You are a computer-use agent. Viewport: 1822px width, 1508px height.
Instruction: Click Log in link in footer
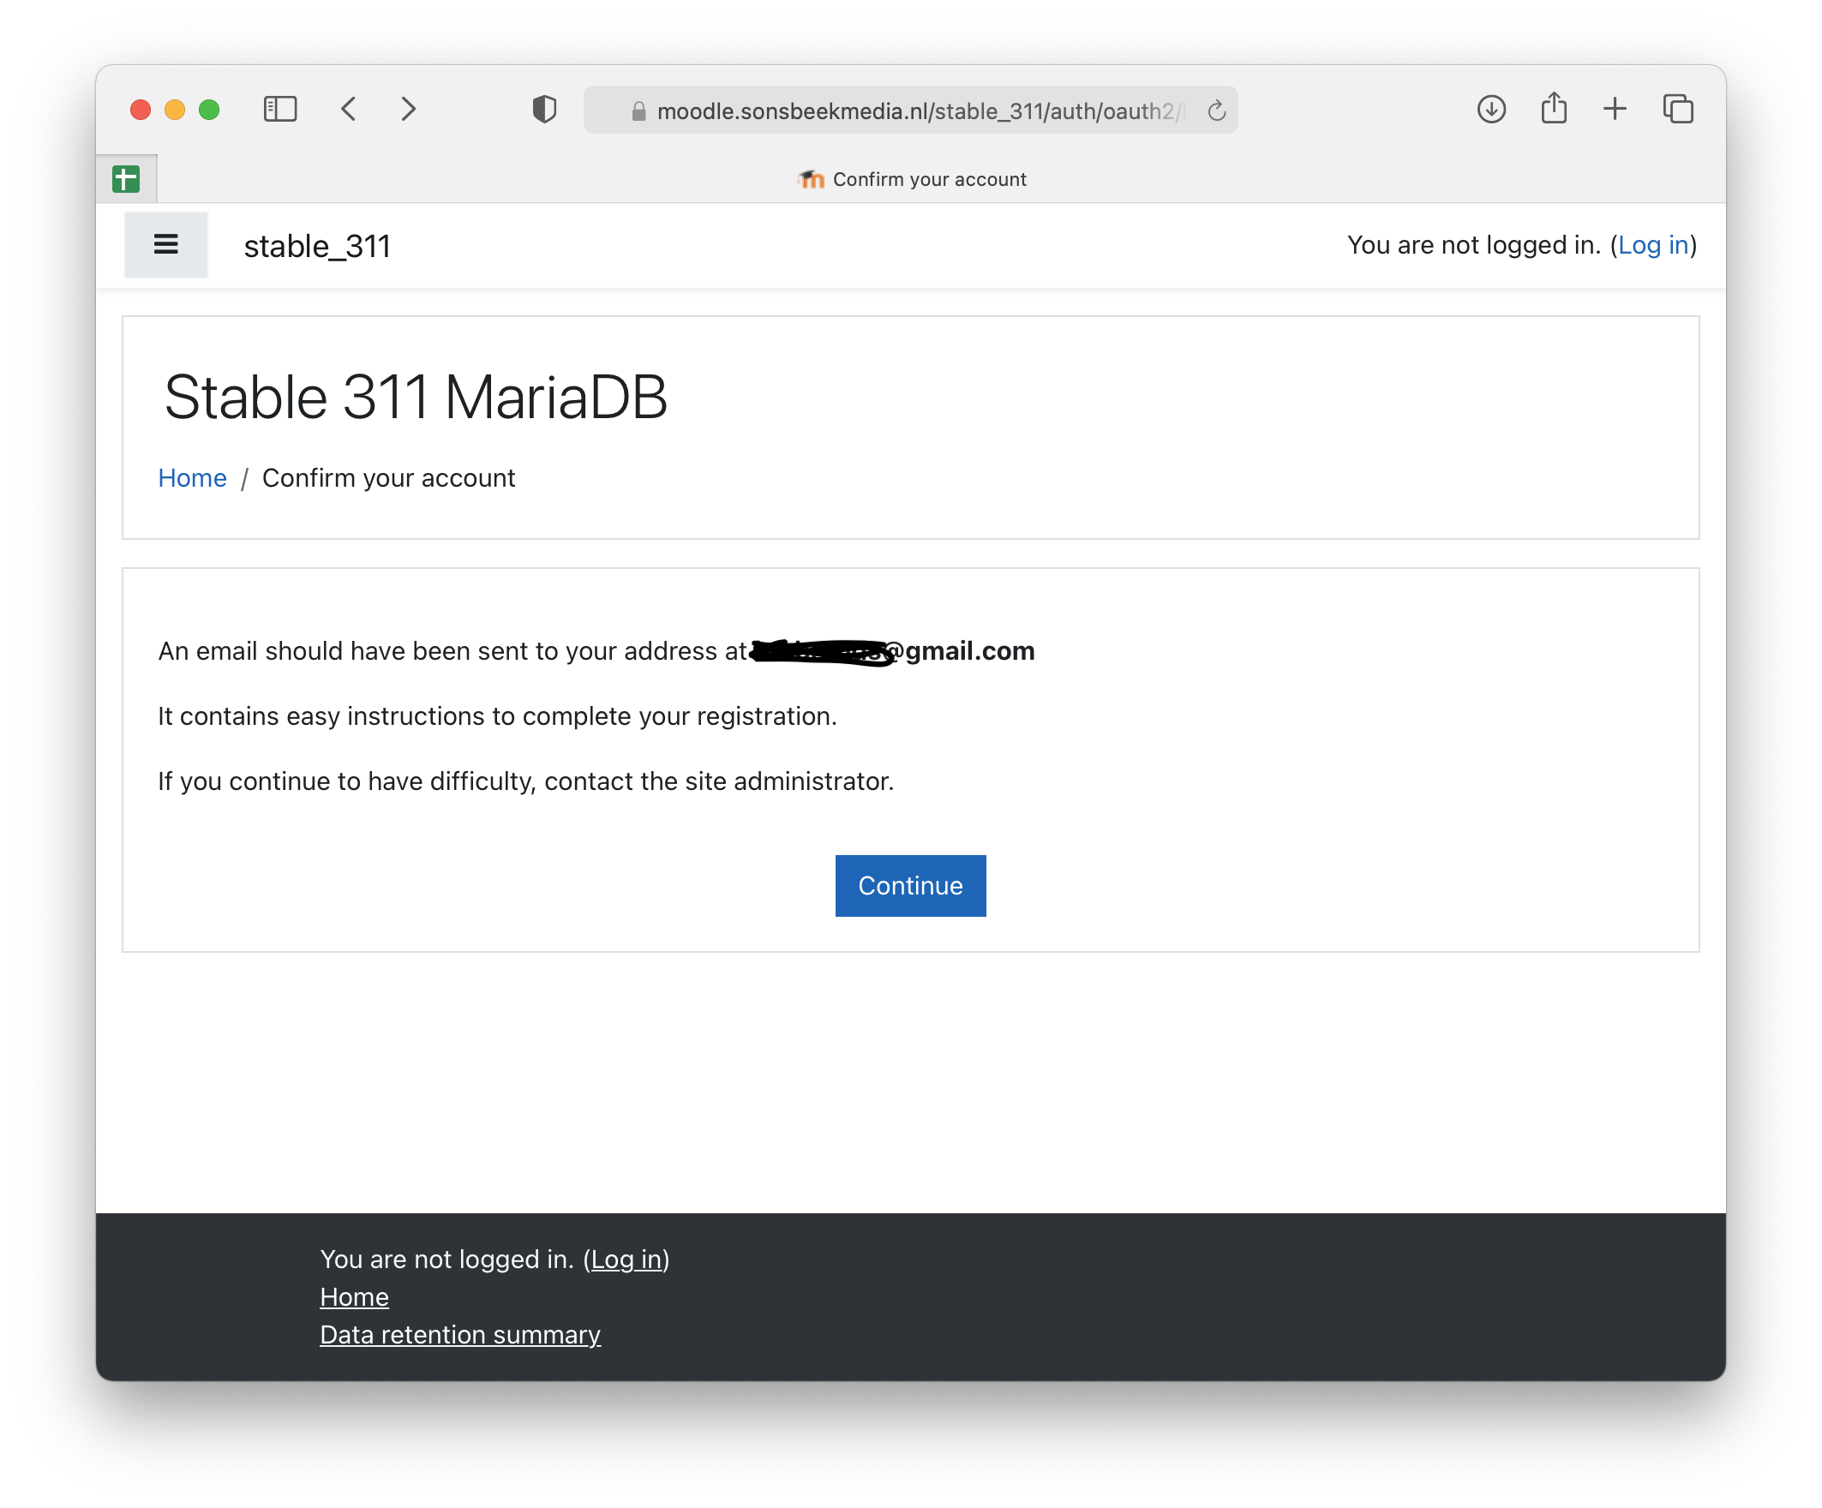click(x=626, y=1259)
